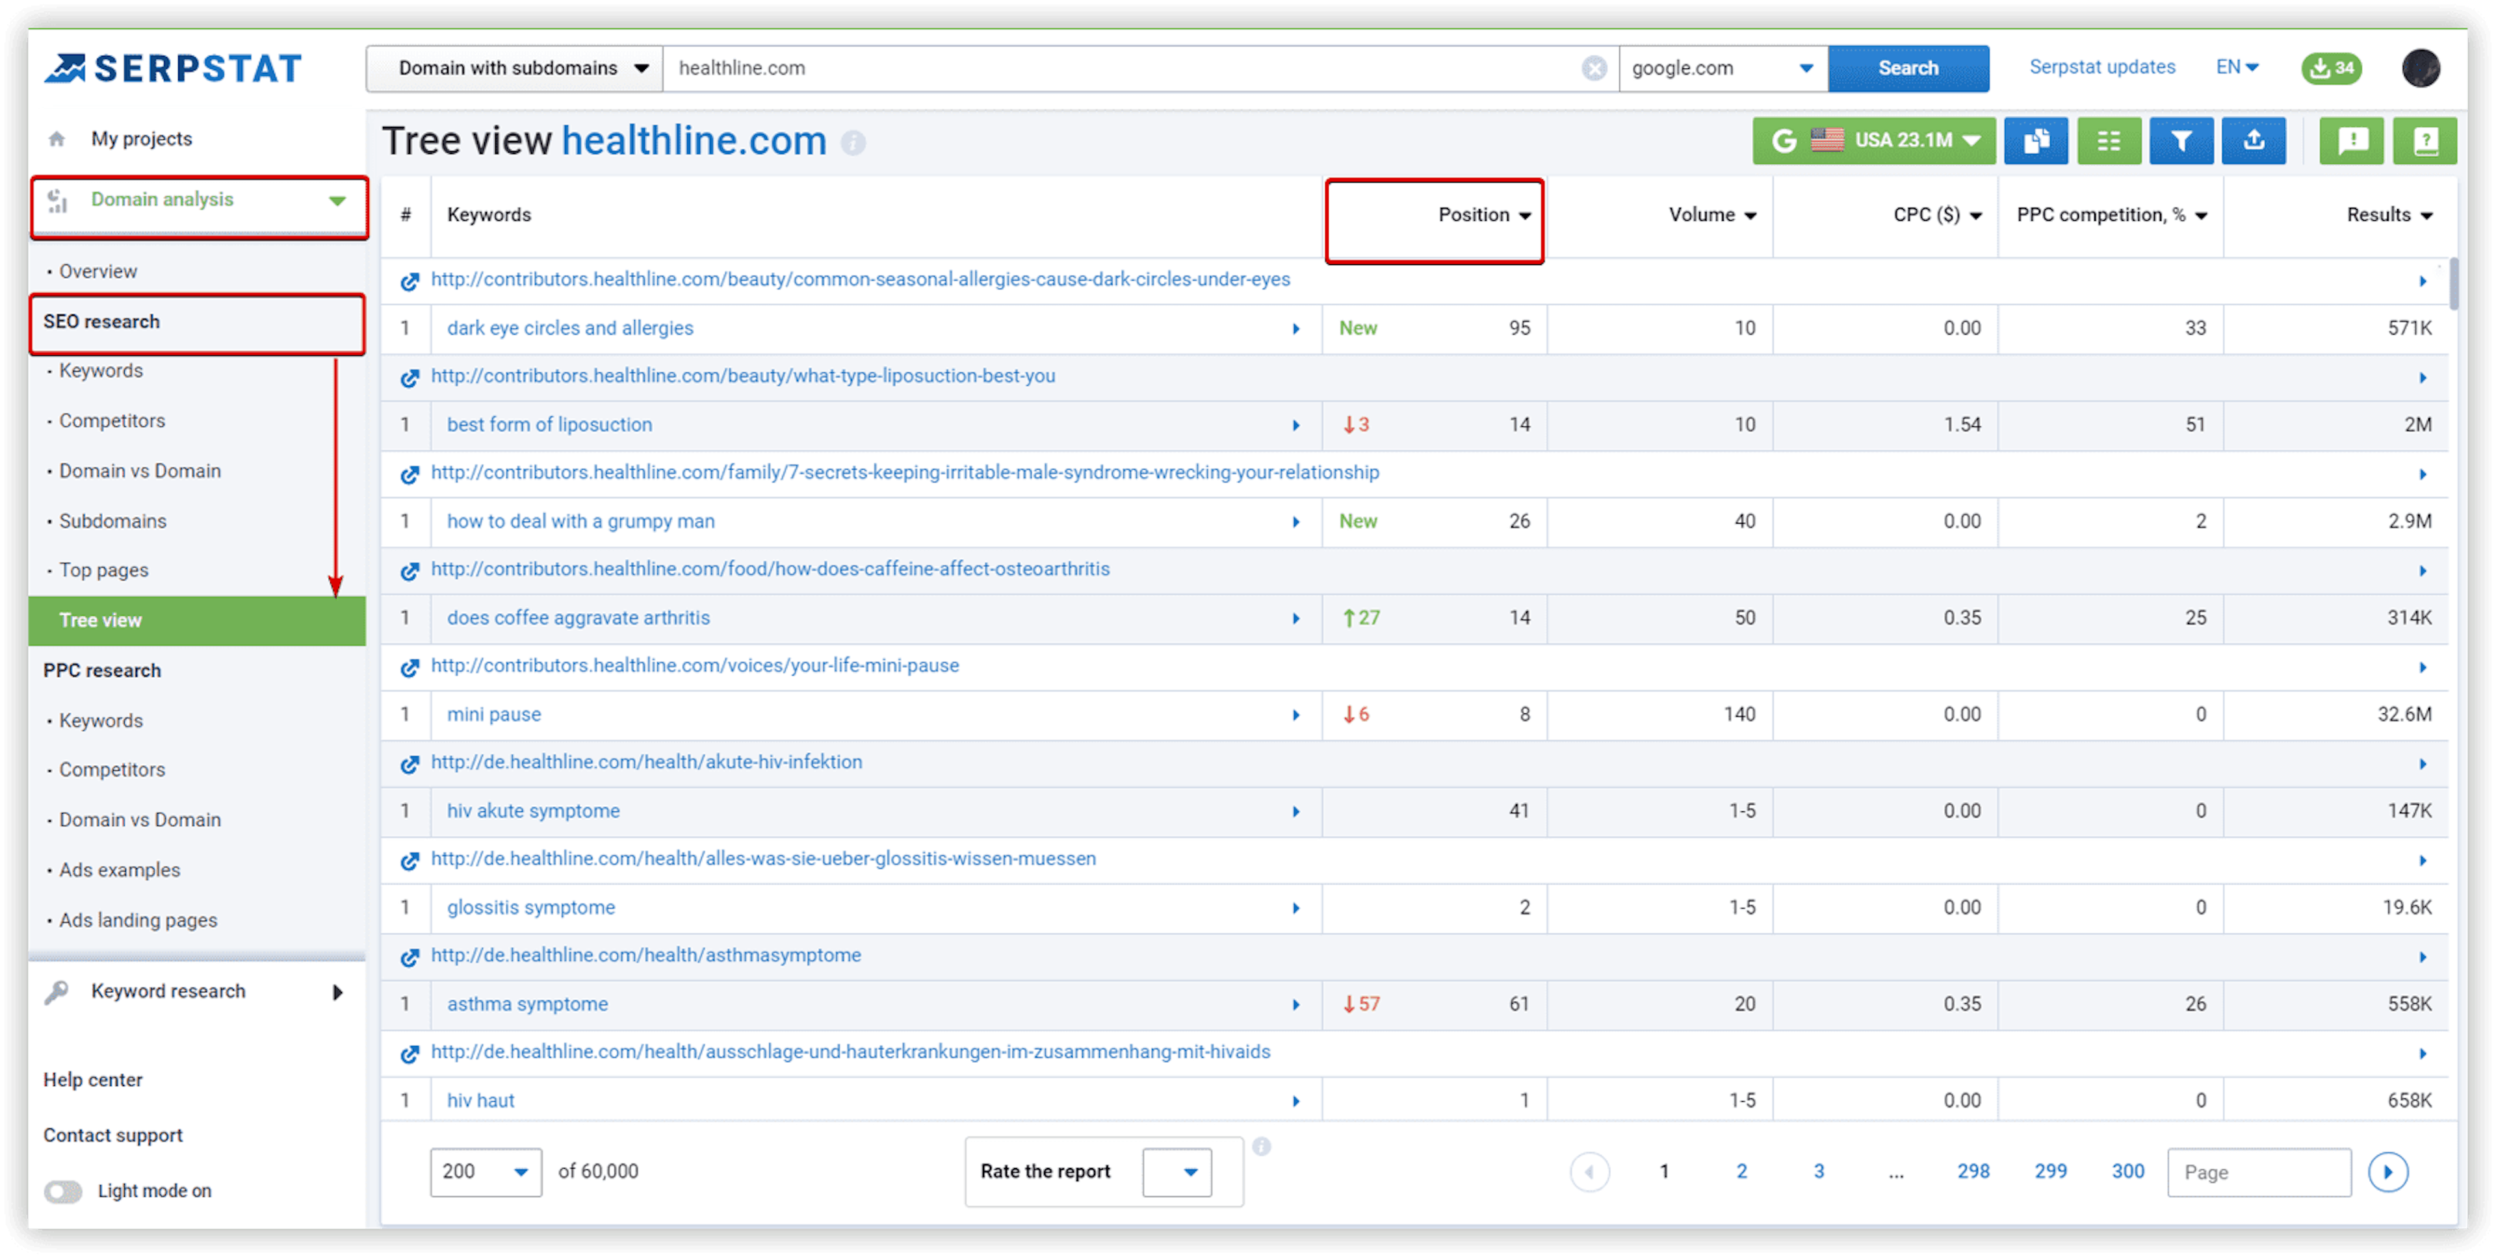2496x1257 pixels.
Task: Toggle the Light mode switch
Action: [x=64, y=1191]
